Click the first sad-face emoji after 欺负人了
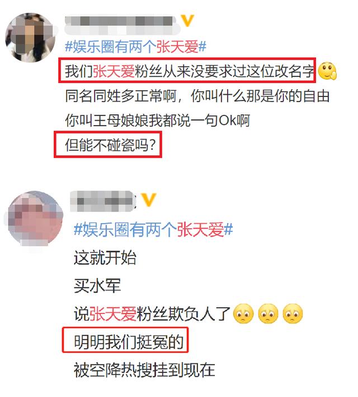 click(x=243, y=313)
